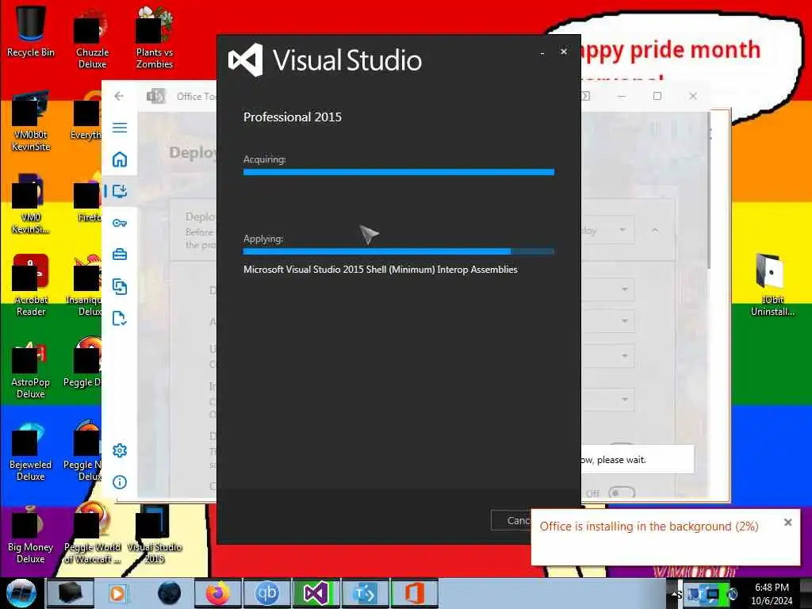Open Peggle World of Warcraft desktop shortcut
812x609 pixels.
click(92, 534)
